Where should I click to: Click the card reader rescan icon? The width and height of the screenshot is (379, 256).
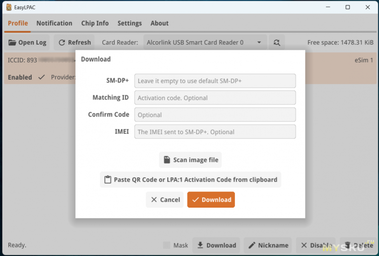277,43
